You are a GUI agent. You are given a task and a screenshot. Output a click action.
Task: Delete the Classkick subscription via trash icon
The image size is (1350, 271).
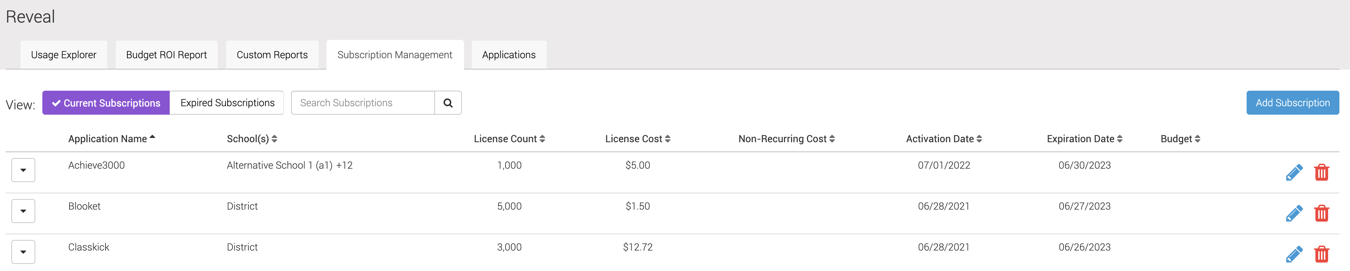(1322, 254)
